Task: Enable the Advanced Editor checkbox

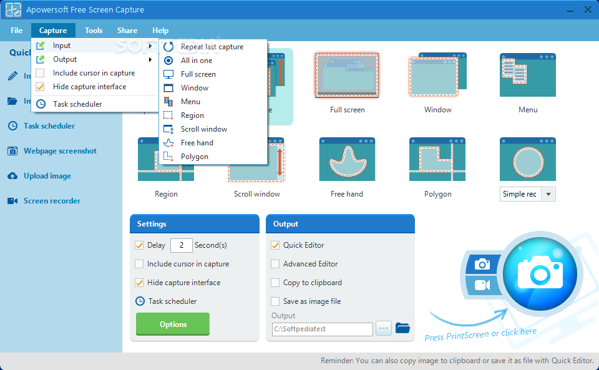Action: pyautogui.click(x=275, y=264)
